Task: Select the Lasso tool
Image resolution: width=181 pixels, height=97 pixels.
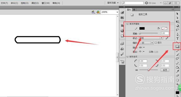Action: (x=177, y=30)
